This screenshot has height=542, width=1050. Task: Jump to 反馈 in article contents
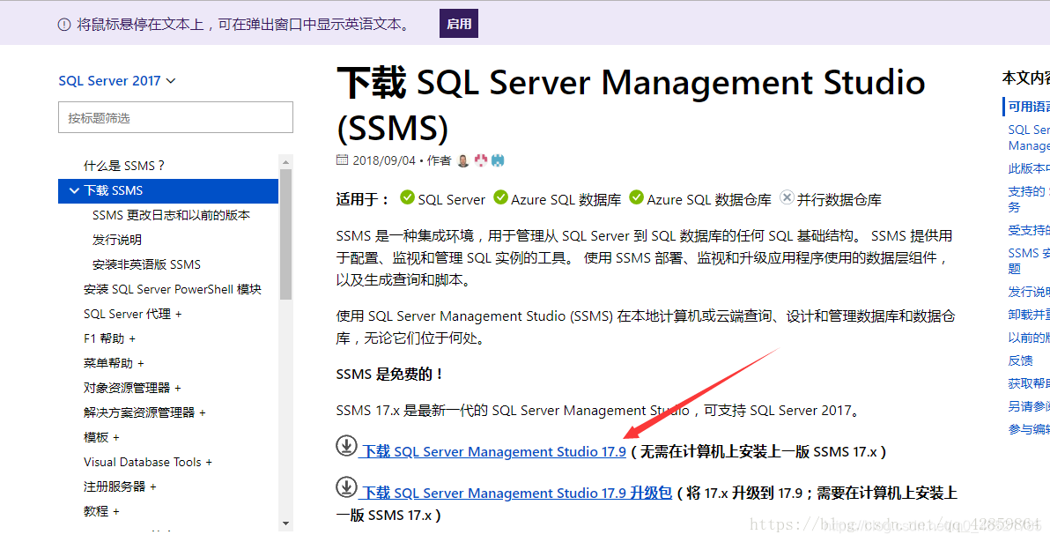point(1021,361)
